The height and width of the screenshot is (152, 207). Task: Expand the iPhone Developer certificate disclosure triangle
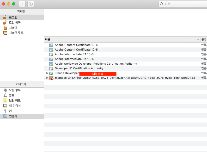[x=47, y=73]
